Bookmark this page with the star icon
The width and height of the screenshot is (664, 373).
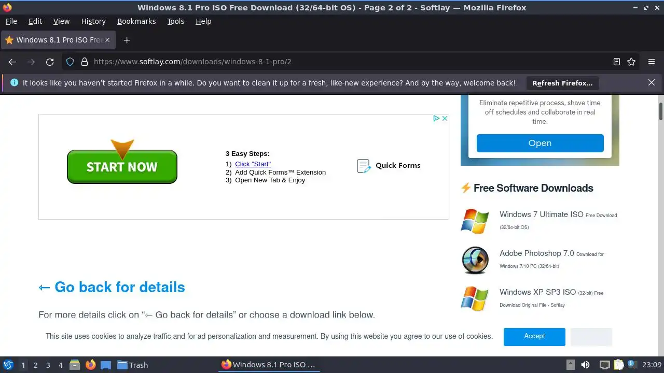[x=631, y=62]
